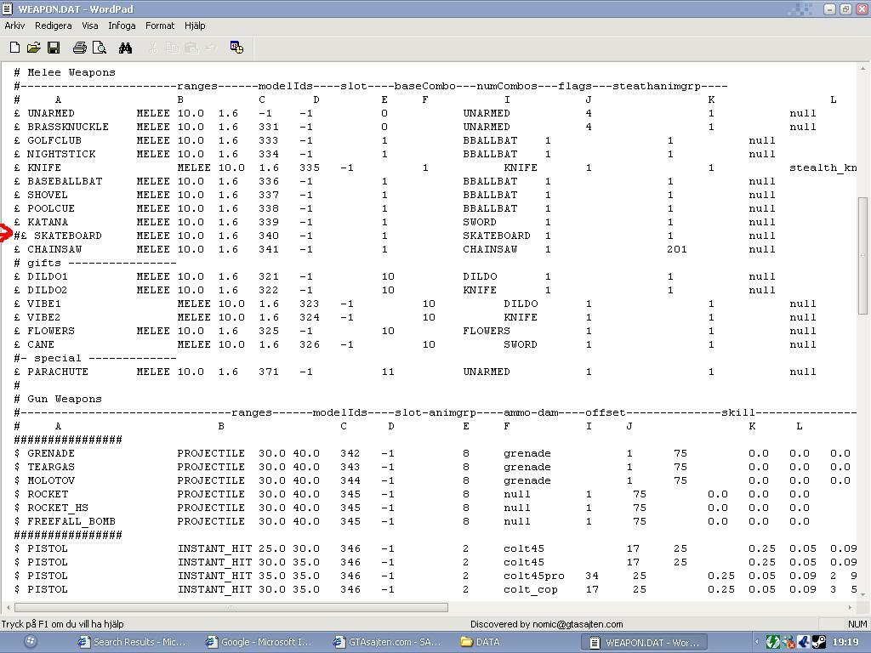Save the file using the floppy disk icon
The image size is (871, 653).
coord(54,48)
